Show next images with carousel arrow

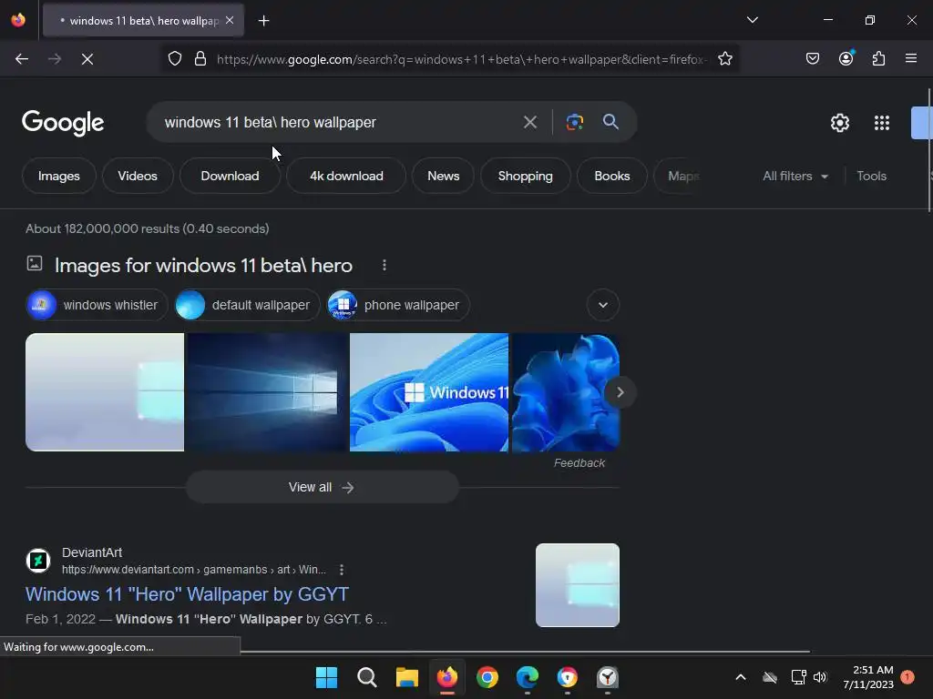click(620, 392)
